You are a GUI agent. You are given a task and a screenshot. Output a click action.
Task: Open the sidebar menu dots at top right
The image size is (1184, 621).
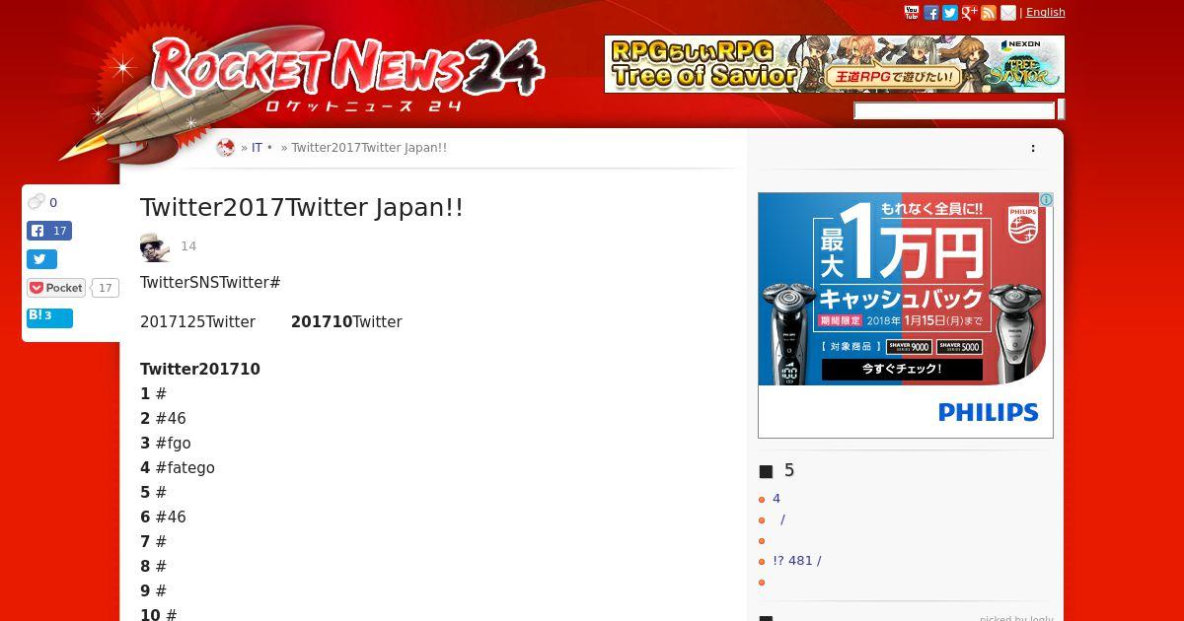tap(1033, 148)
